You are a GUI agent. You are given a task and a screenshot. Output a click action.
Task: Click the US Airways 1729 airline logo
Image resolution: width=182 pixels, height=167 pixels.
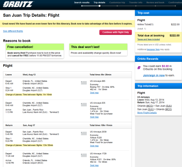click(x=84, y=155)
